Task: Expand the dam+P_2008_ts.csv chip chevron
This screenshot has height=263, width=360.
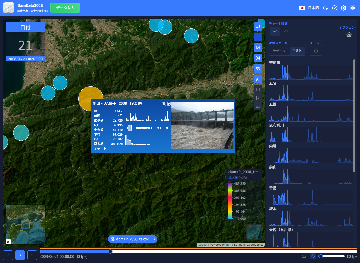Action: pyautogui.click(x=154, y=239)
